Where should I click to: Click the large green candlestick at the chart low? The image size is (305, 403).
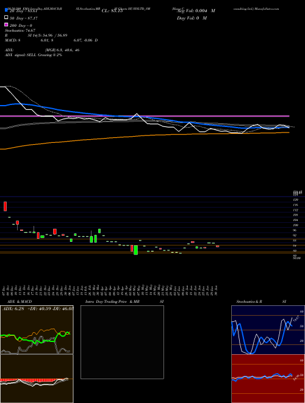pos(136,250)
